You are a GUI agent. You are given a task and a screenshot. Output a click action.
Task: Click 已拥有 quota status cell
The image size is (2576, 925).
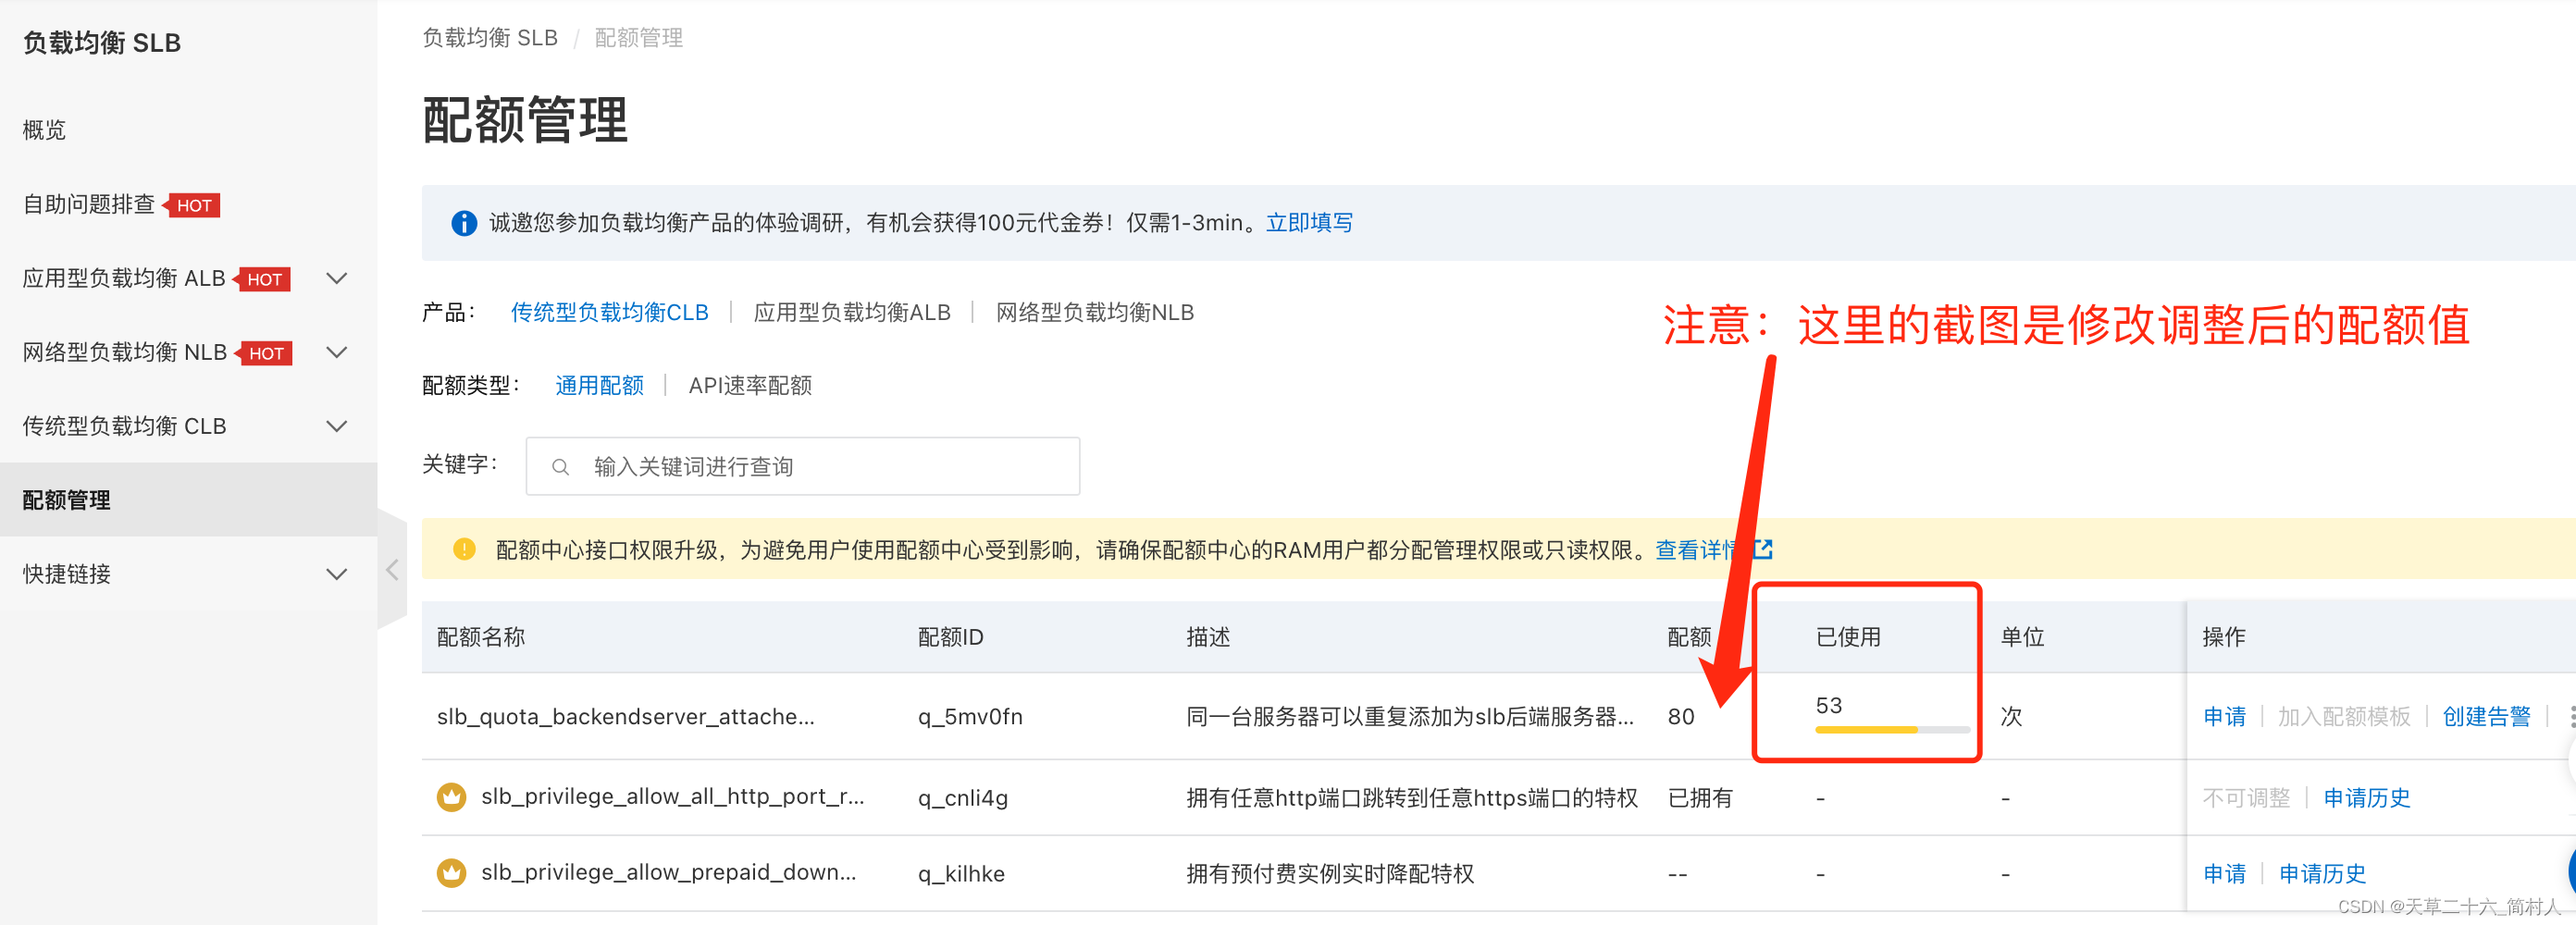(x=1700, y=797)
